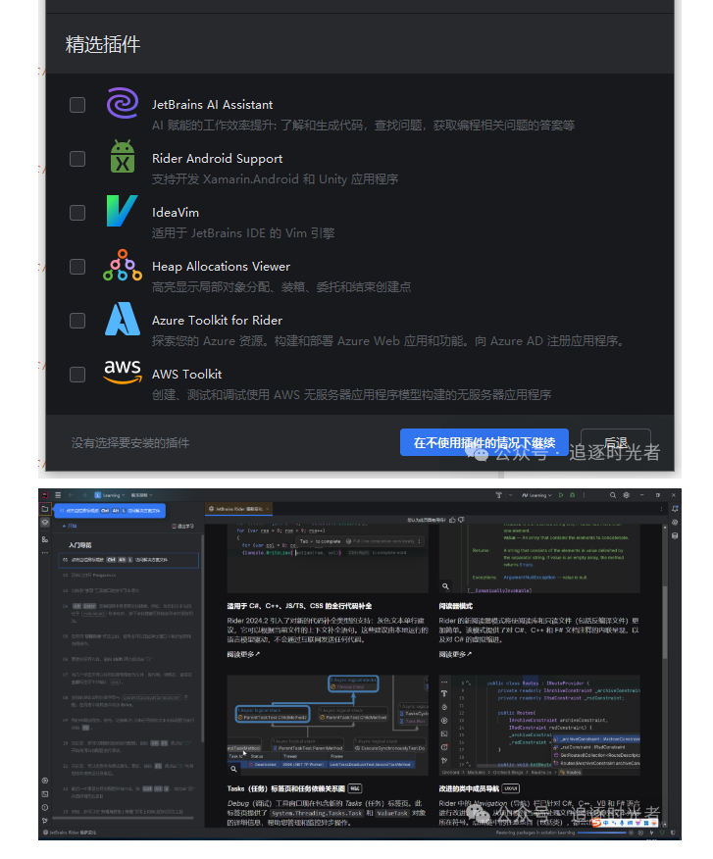
Task: Open the editor tabs more options menu
Action: (x=661, y=509)
